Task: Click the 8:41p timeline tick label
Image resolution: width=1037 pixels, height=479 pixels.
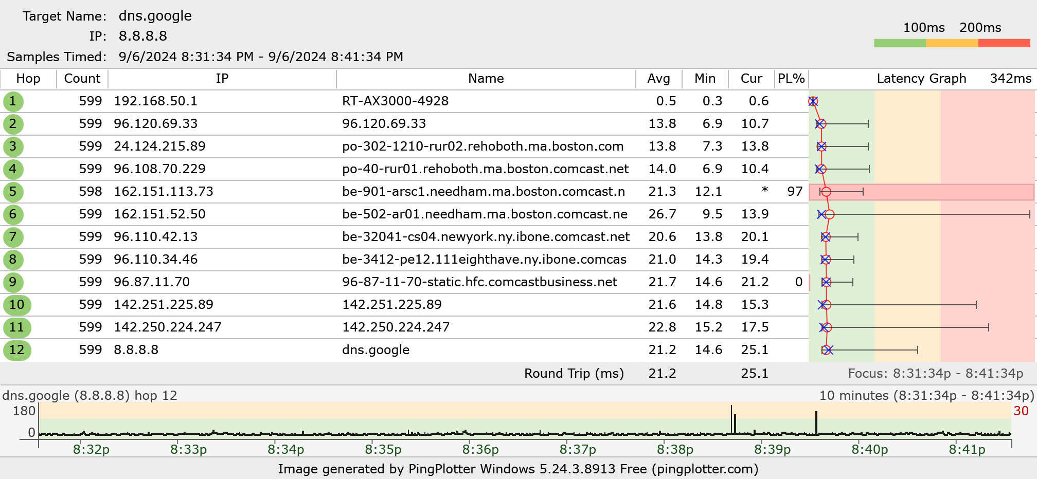Action: coord(967,450)
